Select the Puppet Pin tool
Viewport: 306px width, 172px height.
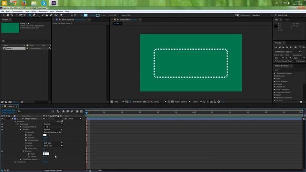pyautogui.click(x=61, y=15)
